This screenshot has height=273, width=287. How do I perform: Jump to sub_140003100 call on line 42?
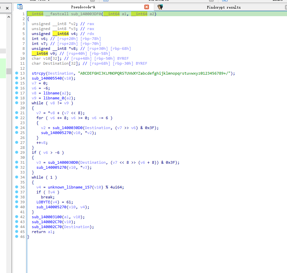(x=47, y=217)
